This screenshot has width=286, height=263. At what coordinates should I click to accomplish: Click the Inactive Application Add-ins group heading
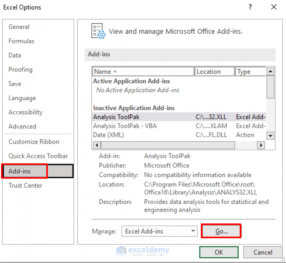point(134,108)
